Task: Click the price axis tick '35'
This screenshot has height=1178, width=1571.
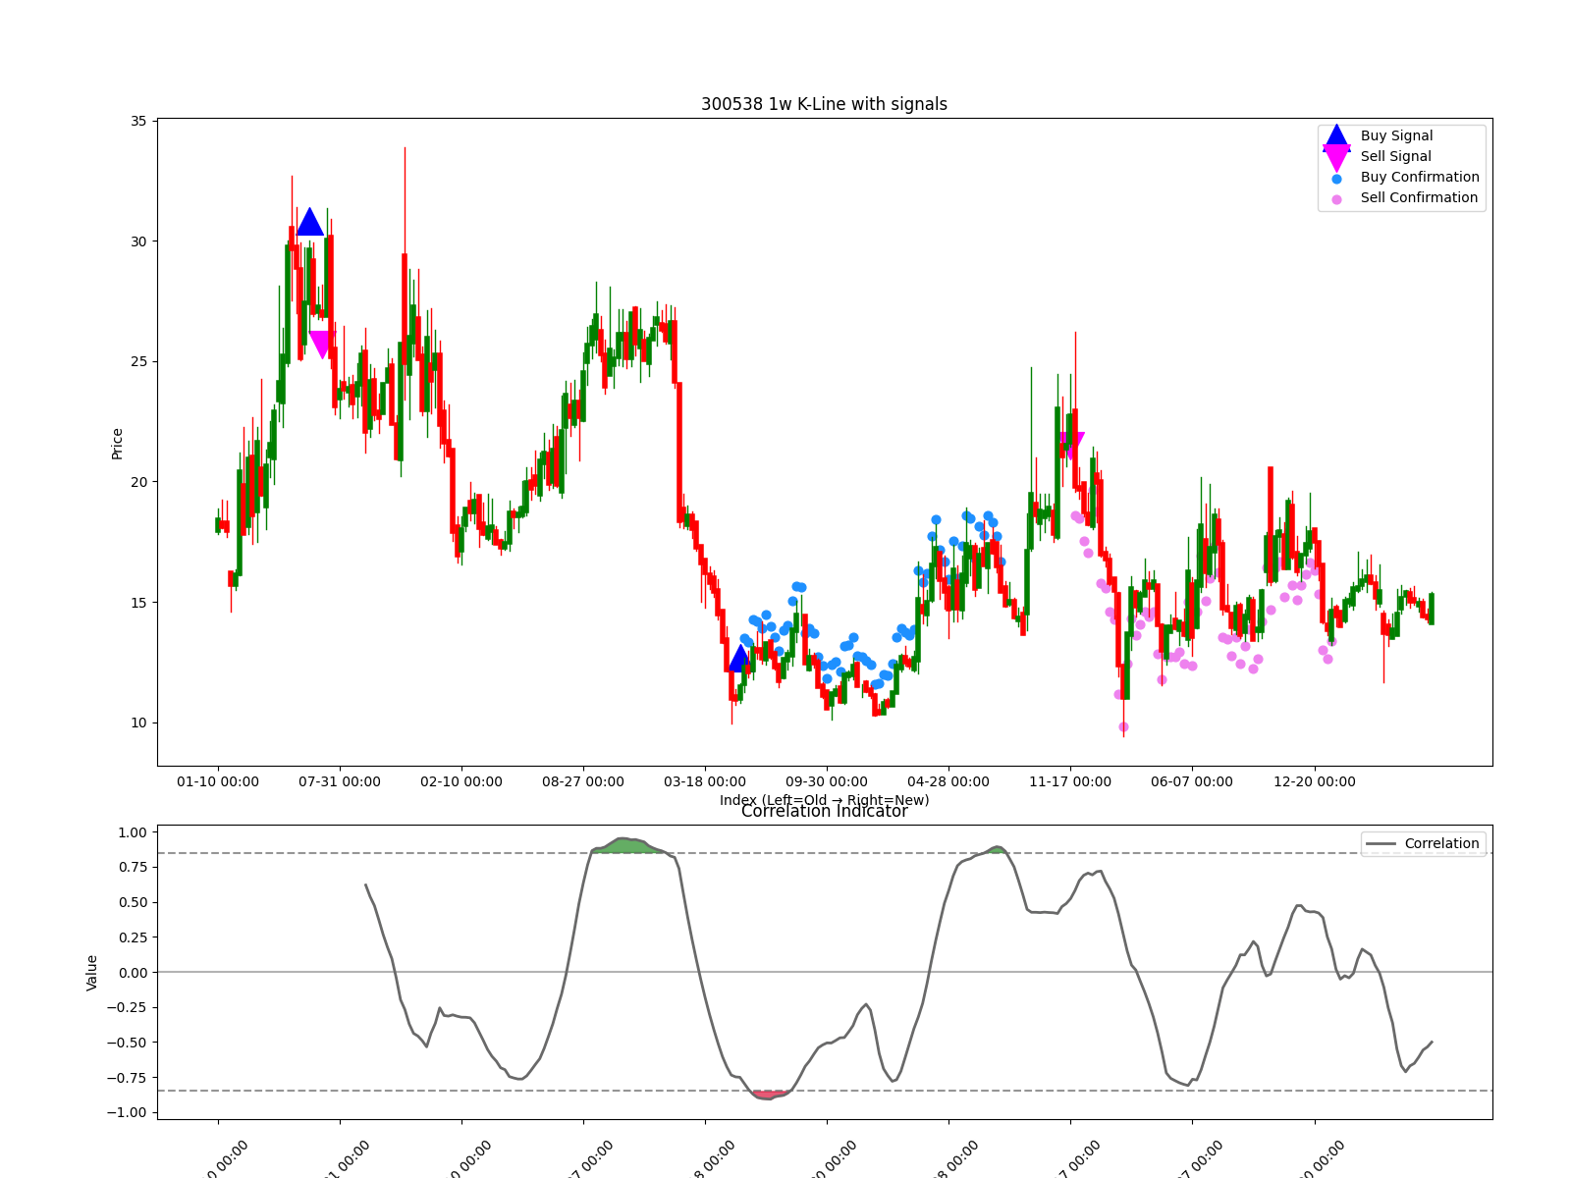Action: click(138, 122)
